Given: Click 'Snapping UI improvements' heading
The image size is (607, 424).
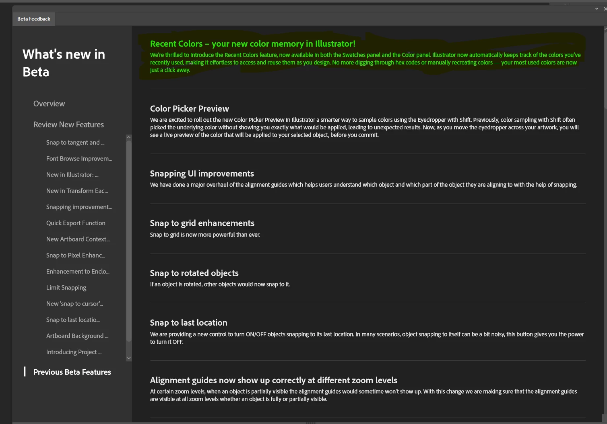Looking at the screenshot, I should pos(202,173).
